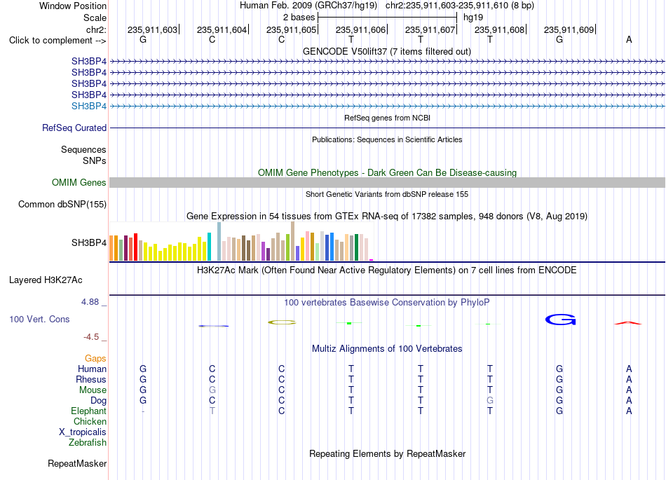
Task: Click the 'Human Feb. 2009 (GRCh37/hg19)' header text
Action: (x=308, y=6)
